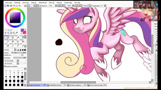Image resolution: width=161 pixels, height=90 pixels.
Task: Open the Otros menu
Action: click(x=77, y=2)
